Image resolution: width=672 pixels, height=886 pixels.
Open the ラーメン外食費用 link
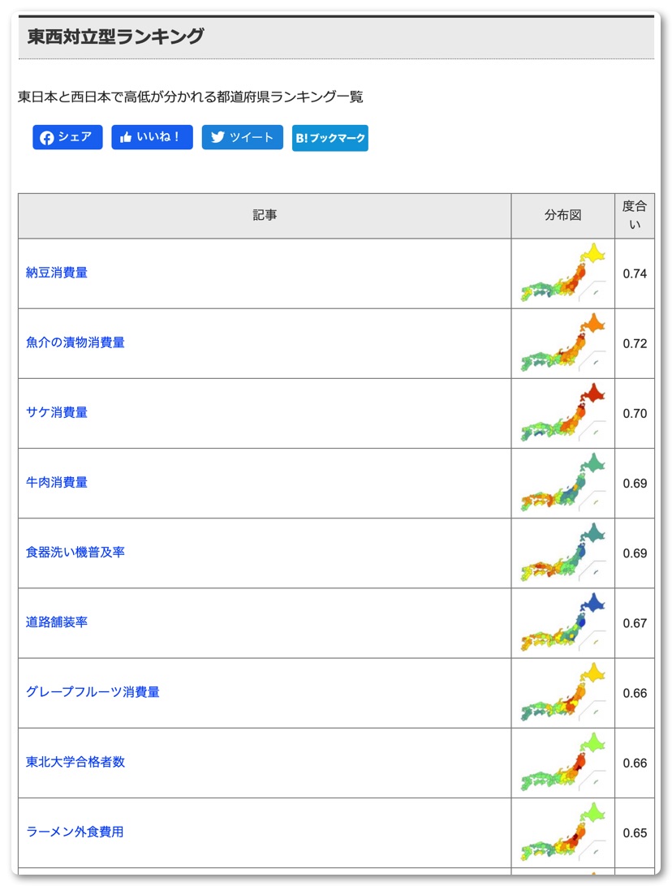(75, 832)
